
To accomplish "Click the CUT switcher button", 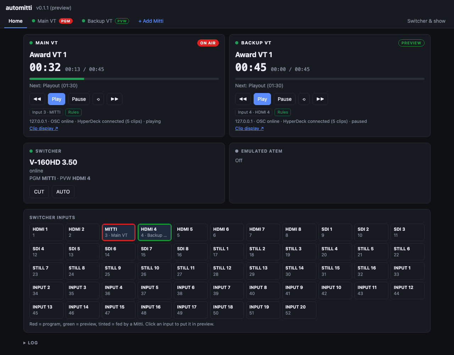I will click(39, 192).
